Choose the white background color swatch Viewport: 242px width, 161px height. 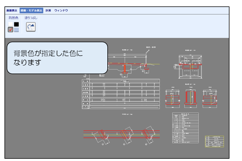(11, 24)
